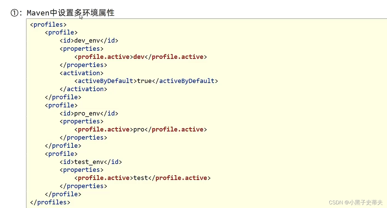Select the line "<profile.active>pro</profile.active>"
Viewport: 387px width, 208px height.
140,129
